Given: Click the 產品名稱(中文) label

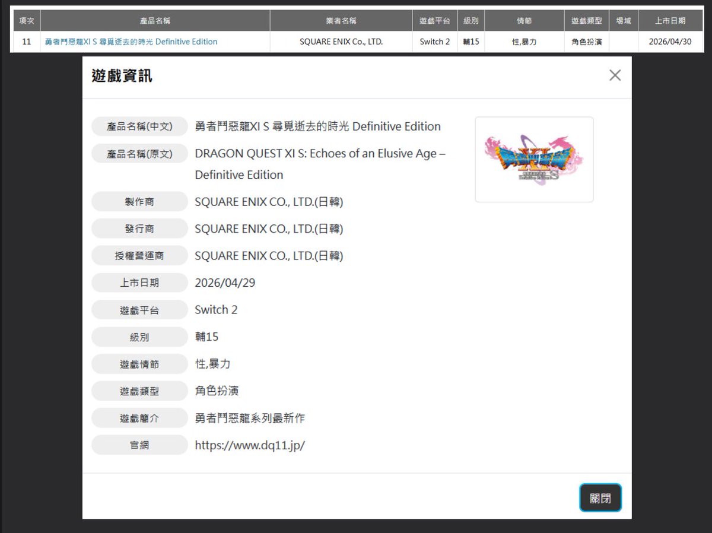Looking at the screenshot, I should click(x=139, y=126).
